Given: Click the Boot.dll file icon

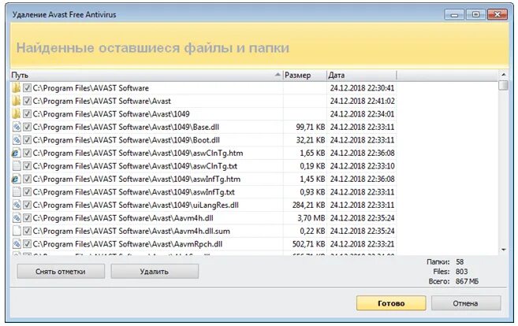Looking at the screenshot, I should pos(17,139).
